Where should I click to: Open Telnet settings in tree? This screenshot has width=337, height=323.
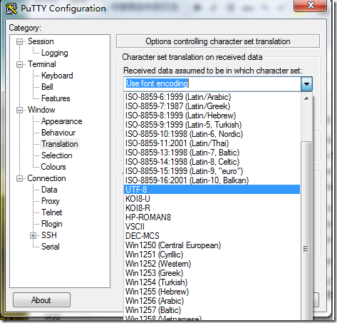(51, 212)
